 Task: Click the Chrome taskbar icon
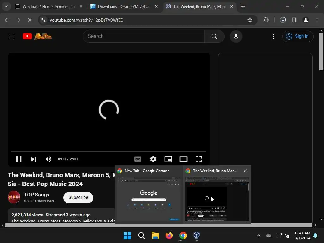(183, 235)
